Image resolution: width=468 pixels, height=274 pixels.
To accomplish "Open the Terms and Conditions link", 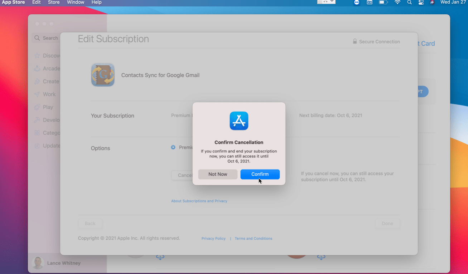I will pyautogui.click(x=254, y=239).
